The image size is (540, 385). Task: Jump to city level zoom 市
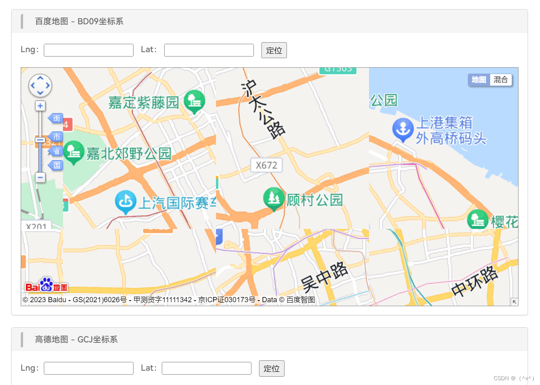[56, 137]
